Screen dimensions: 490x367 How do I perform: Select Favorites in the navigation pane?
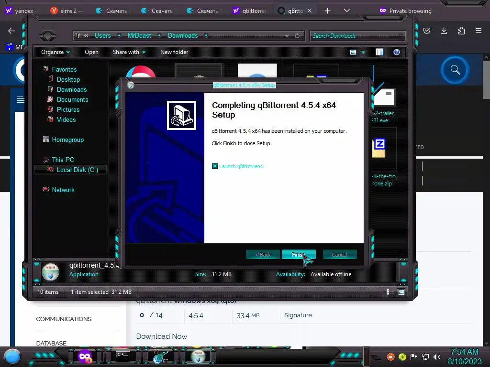pos(64,69)
